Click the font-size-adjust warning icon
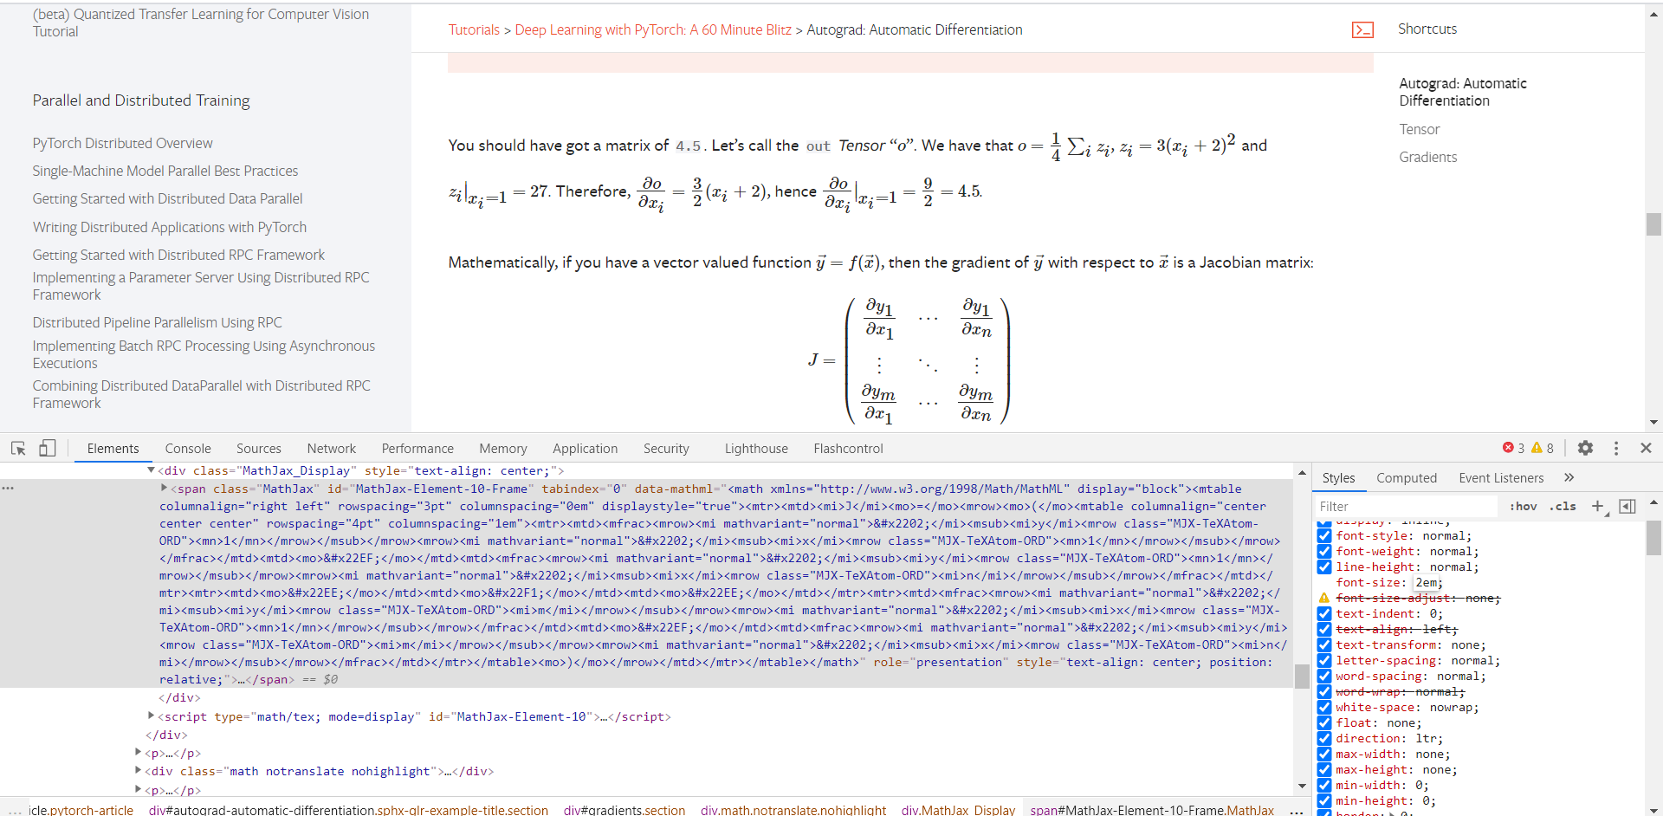Viewport: 1663px width, 816px height. pos(1323,598)
